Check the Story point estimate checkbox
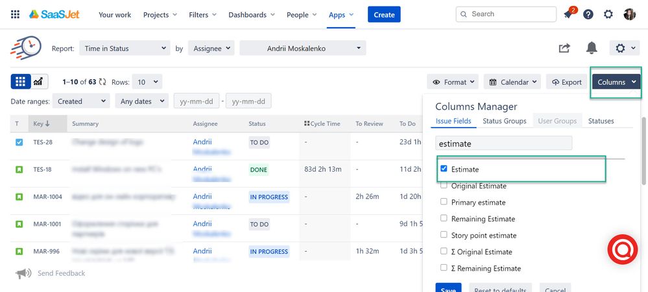Screen dimensions: 648x292 pyautogui.click(x=444, y=234)
